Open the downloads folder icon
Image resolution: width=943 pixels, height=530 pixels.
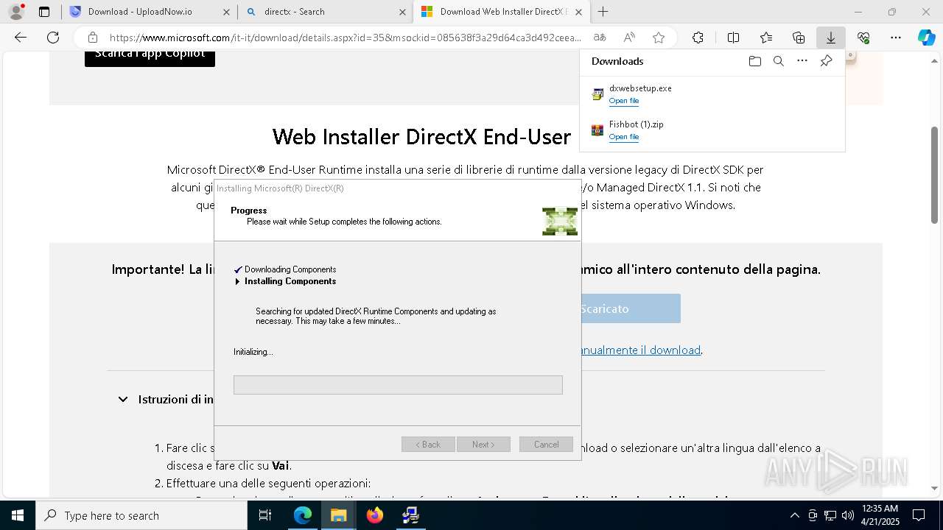pos(754,61)
